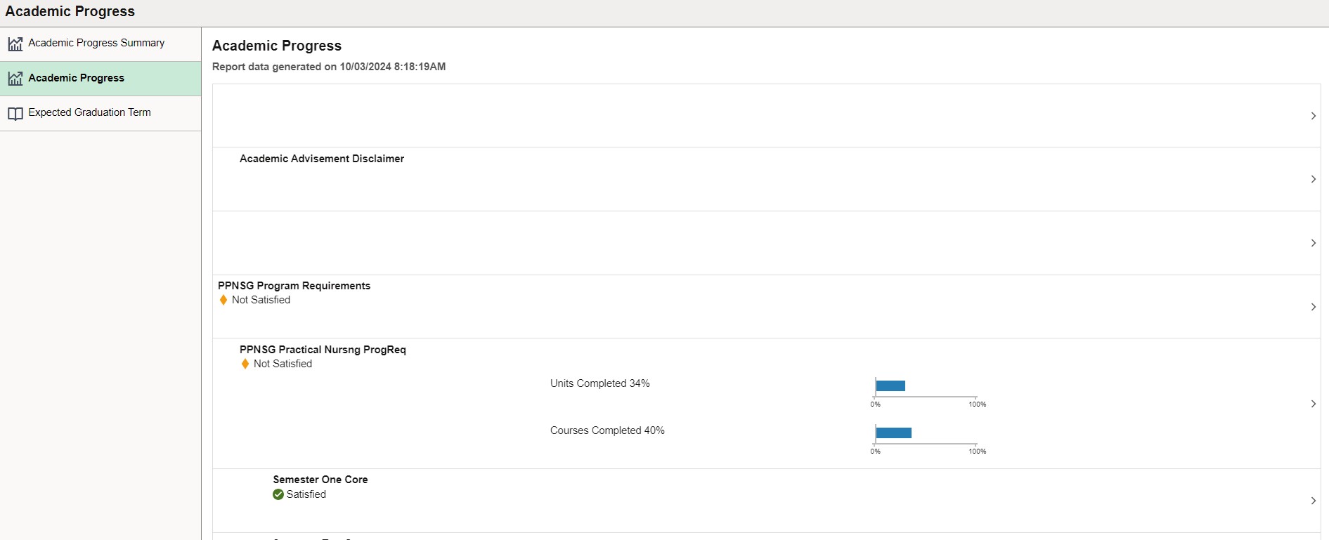
Task: Click the Academic Advisement Disclaimer heading
Action: coord(321,159)
